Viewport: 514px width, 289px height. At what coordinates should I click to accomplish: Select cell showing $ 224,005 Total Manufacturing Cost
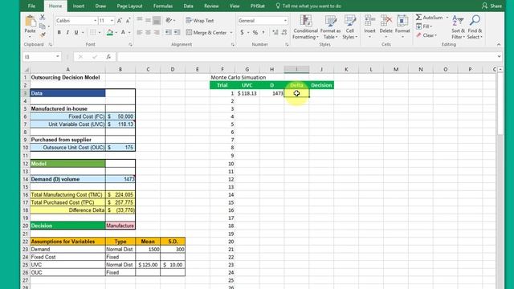[120, 194]
